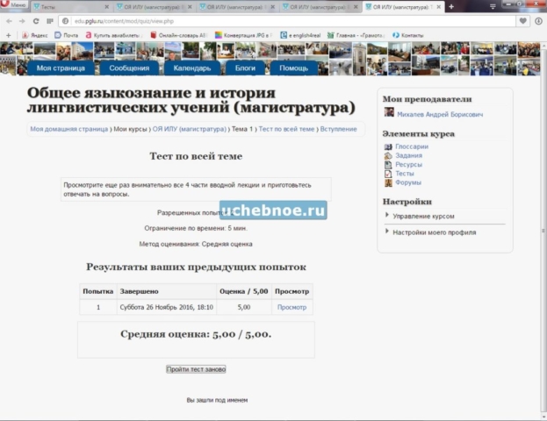This screenshot has height=421, width=547.
Task: Click teacher avatar of Михалев Андрей Борисович
Action: click(389, 113)
